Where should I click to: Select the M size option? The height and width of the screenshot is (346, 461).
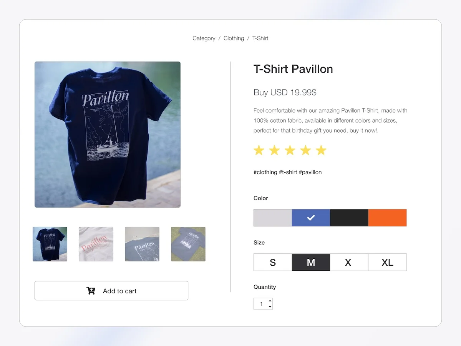point(311,262)
